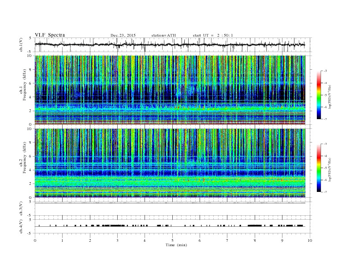Click the ch.2 spectrogram plot
The width and height of the screenshot is (349, 270).
coord(170,163)
